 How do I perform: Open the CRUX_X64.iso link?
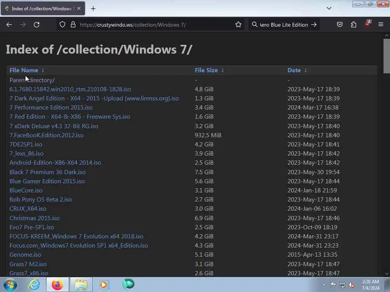point(28,209)
